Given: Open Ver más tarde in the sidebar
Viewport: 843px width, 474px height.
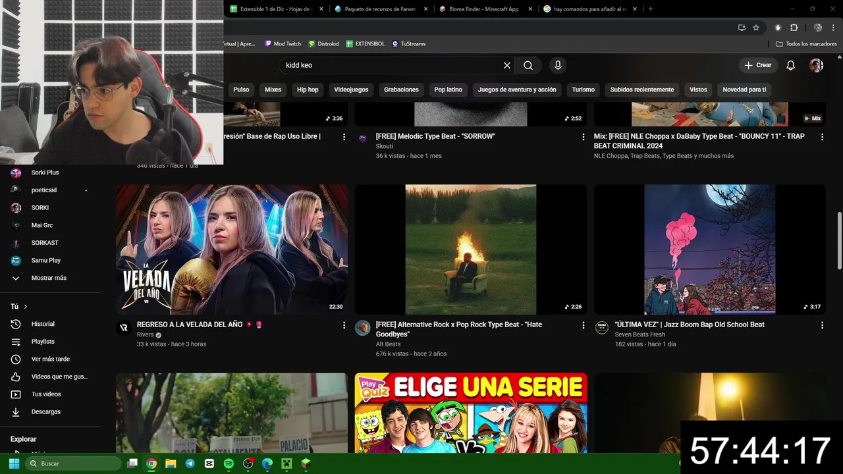Looking at the screenshot, I should click(50, 359).
